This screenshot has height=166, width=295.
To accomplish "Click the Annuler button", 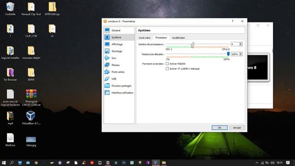I will click(237, 128).
